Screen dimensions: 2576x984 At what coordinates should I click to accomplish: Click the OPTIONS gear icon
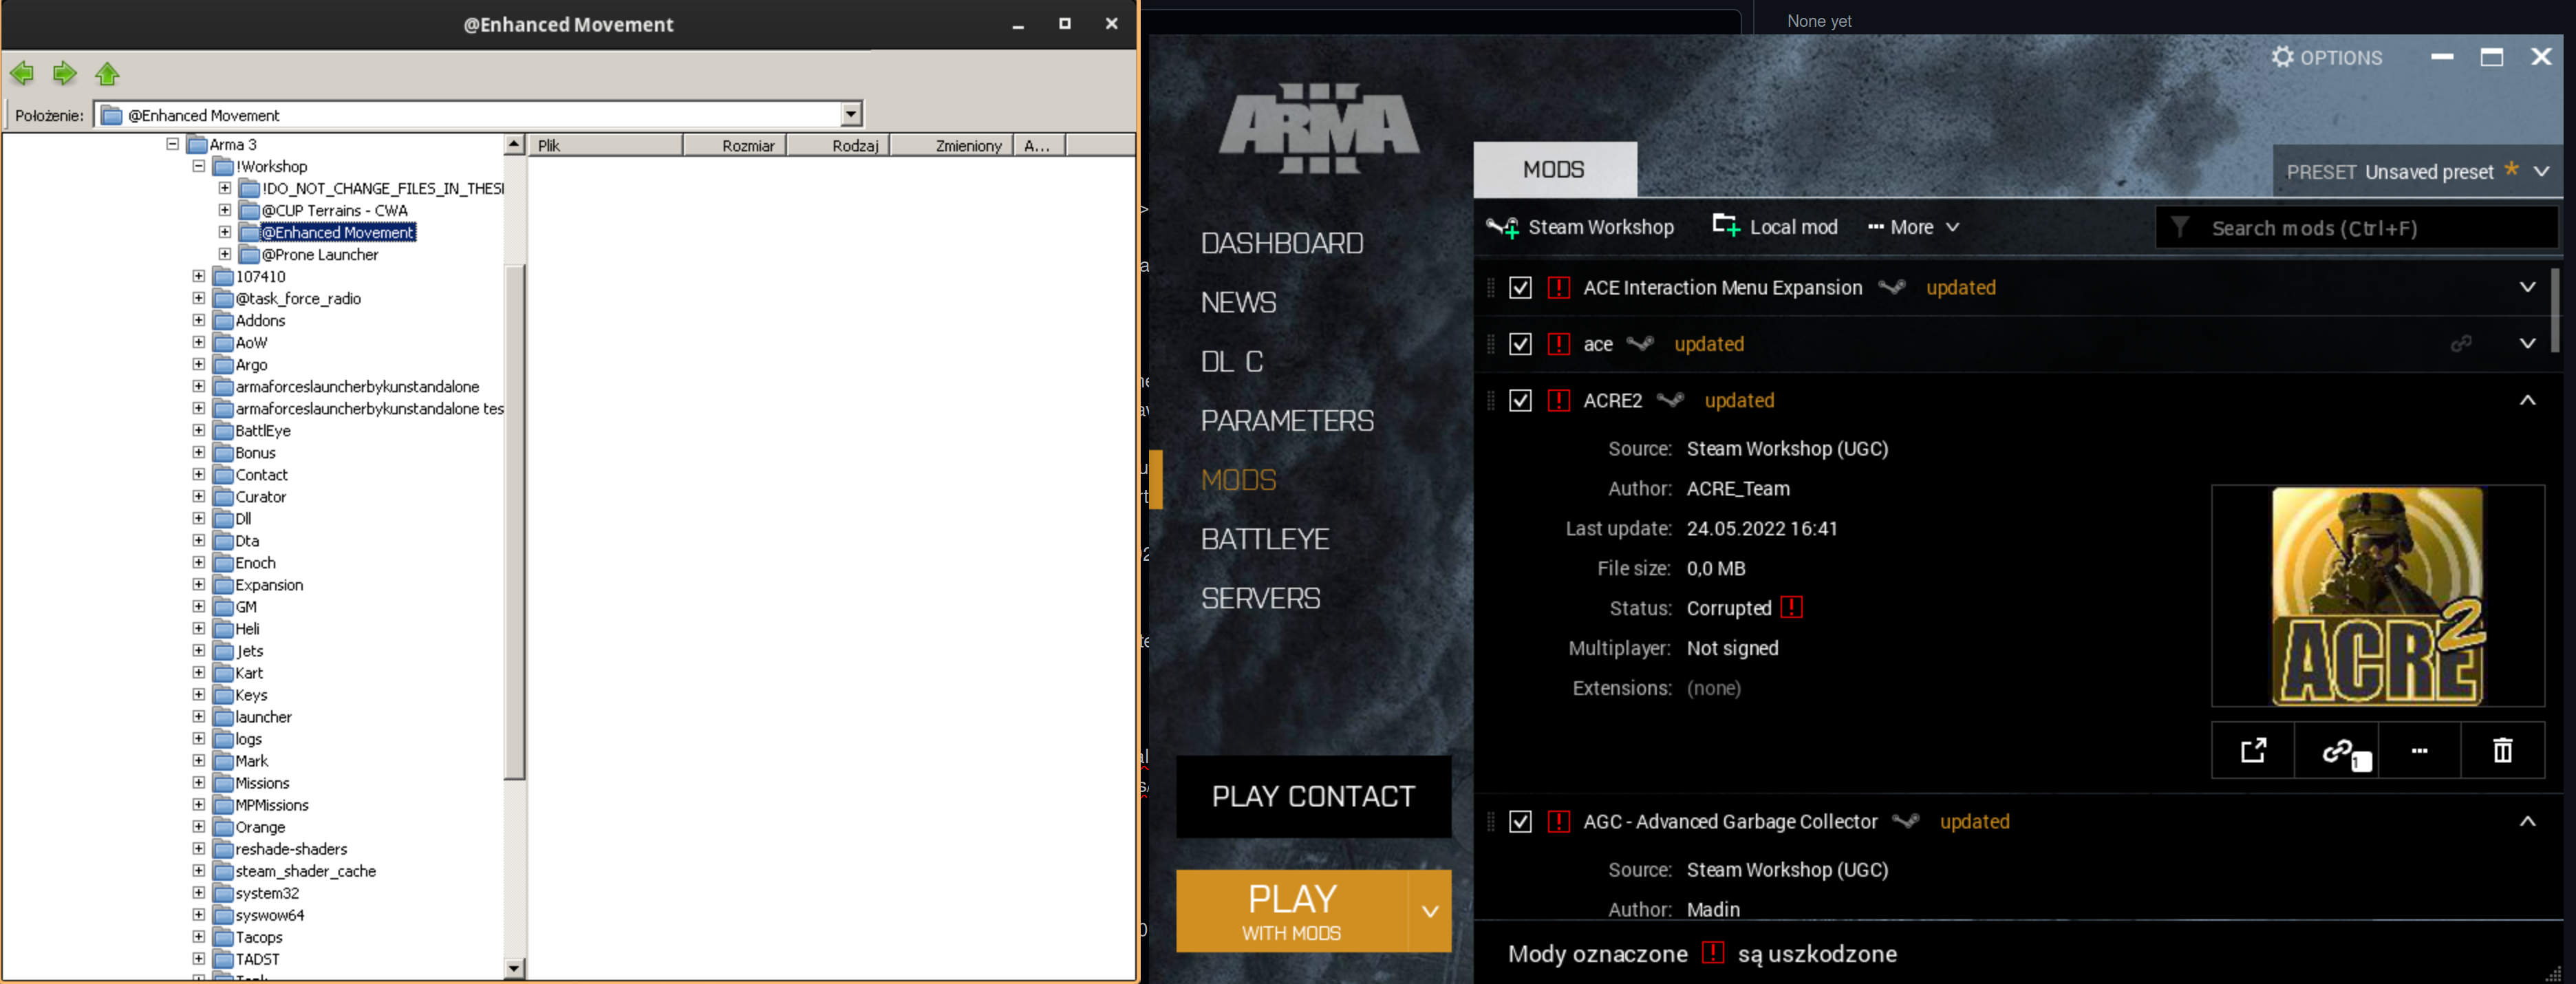pos(2282,57)
